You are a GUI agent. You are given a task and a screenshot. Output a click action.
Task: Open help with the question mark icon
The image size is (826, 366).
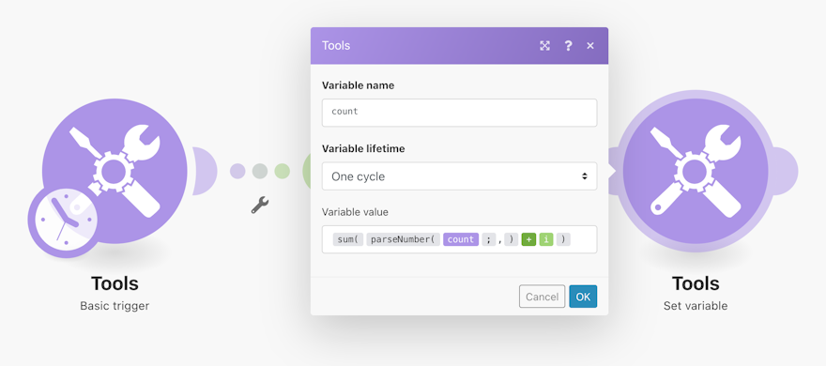(x=568, y=46)
